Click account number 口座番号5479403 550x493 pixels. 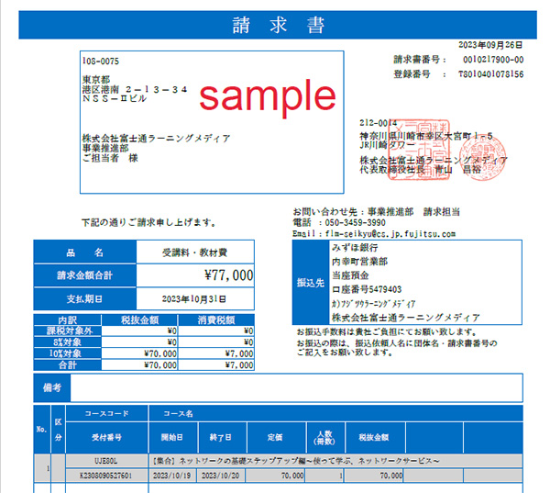pos(367,289)
